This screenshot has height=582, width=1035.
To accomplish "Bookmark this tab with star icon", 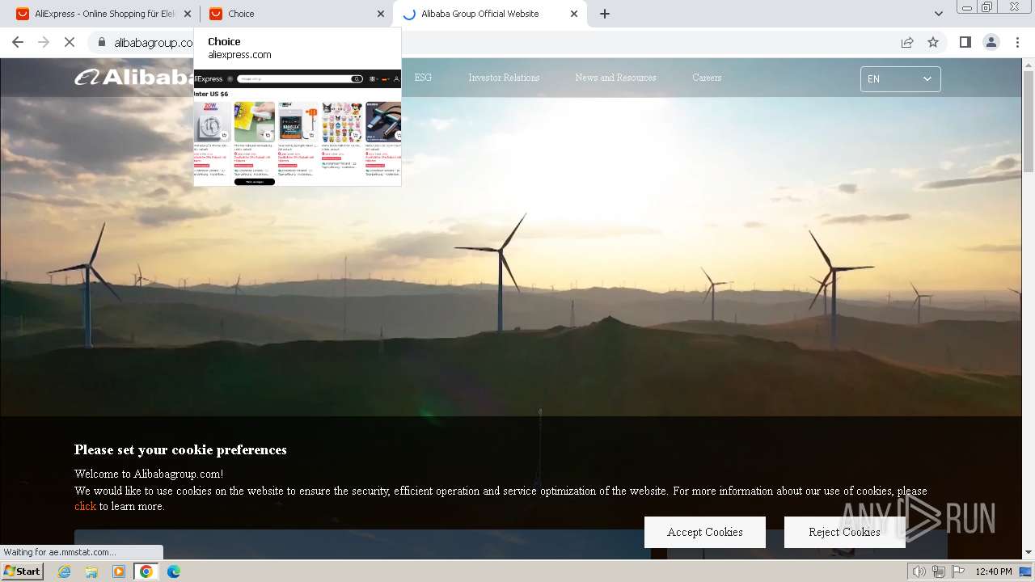I will point(933,42).
